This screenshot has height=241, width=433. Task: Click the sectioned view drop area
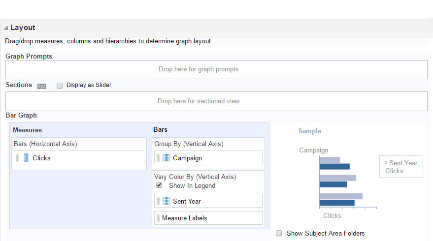[216, 101]
